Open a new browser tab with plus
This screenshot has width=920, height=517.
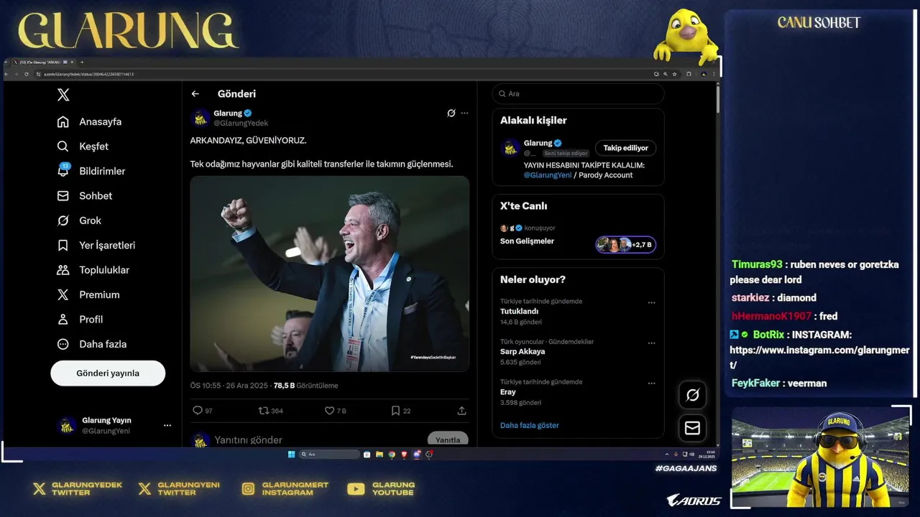pyautogui.click(x=81, y=62)
